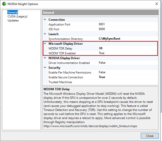This screenshot has width=162, height=141.
Task: Click the IDE Port value 8000
Action: coord(128,29)
